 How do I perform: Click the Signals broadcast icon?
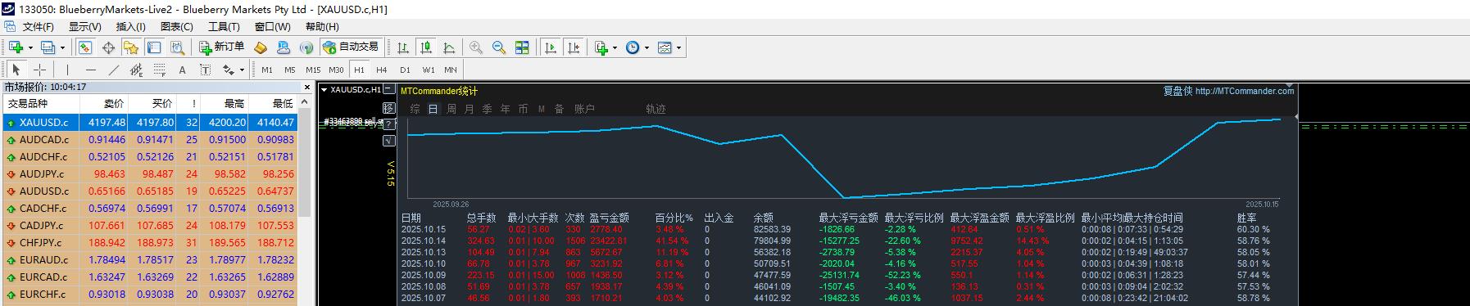coord(306,47)
